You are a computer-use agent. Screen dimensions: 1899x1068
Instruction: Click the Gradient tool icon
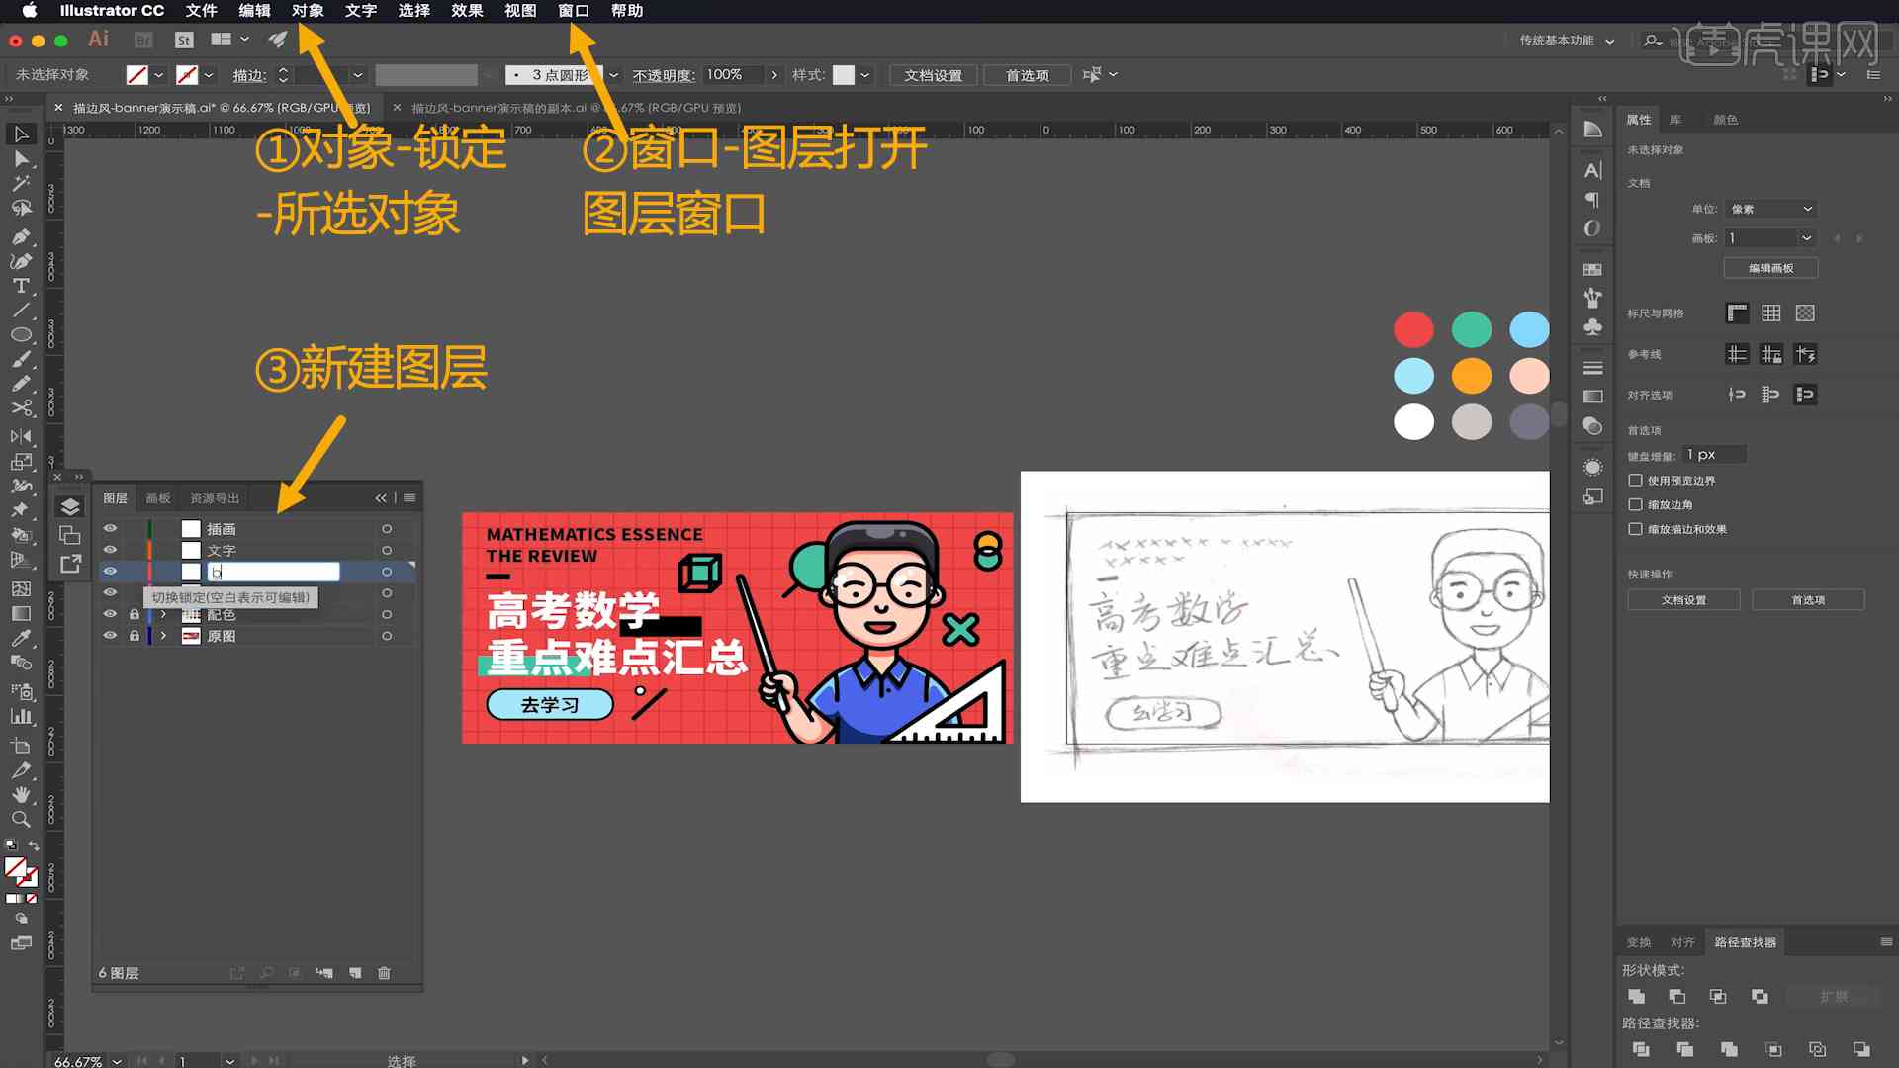click(20, 613)
